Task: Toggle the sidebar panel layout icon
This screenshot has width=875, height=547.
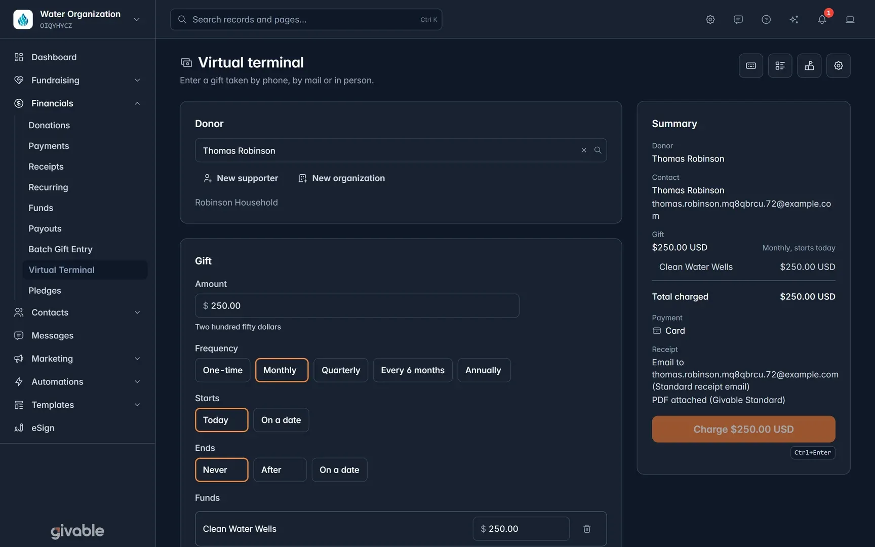Action: [x=850, y=19]
